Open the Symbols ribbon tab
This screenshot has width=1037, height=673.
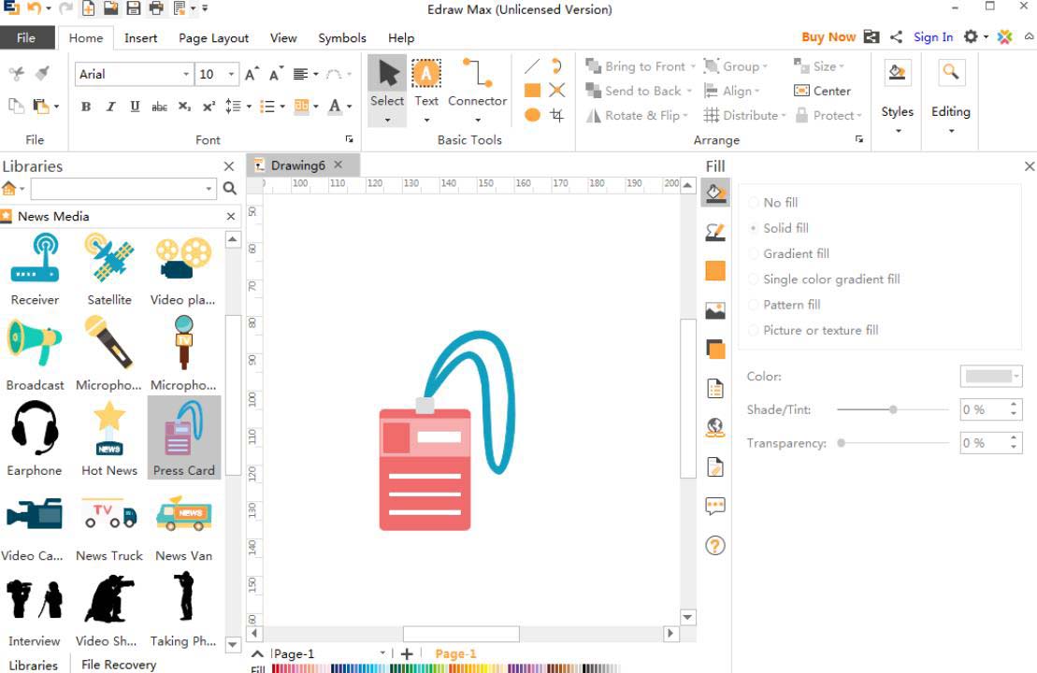(x=342, y=38)
